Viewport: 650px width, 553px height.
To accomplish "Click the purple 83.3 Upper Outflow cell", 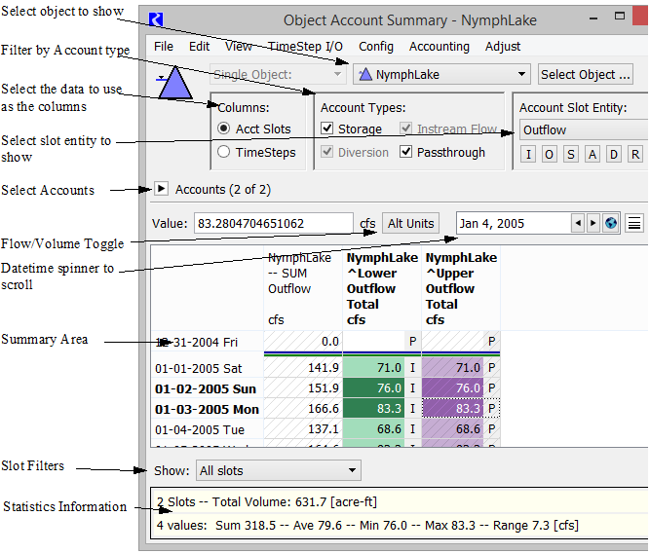I will [453, 409].
